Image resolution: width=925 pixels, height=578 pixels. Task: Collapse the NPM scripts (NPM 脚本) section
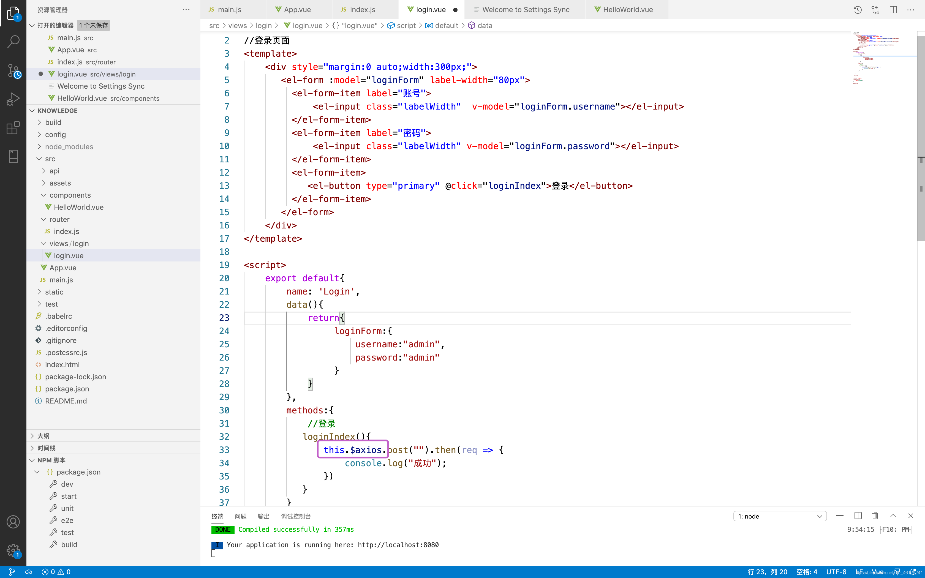coord(32,460)
